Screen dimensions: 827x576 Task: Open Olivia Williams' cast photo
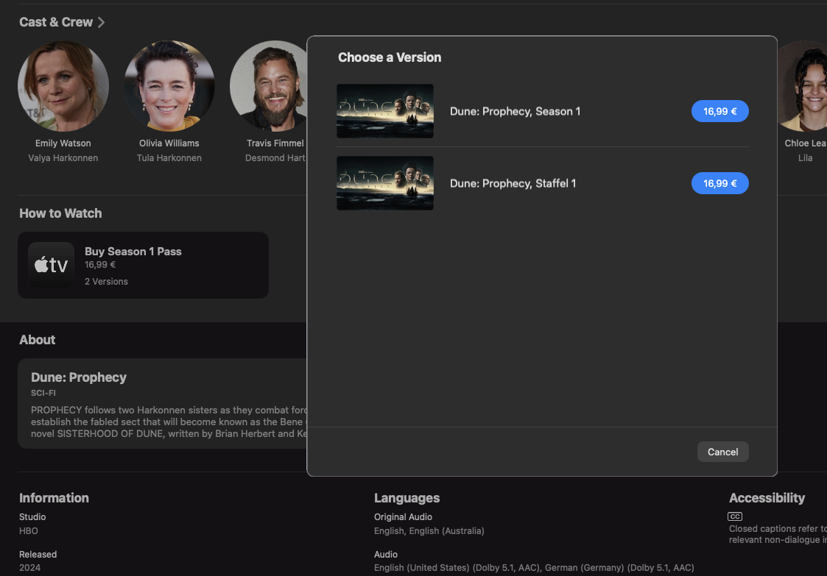click(x=169, y=86)
